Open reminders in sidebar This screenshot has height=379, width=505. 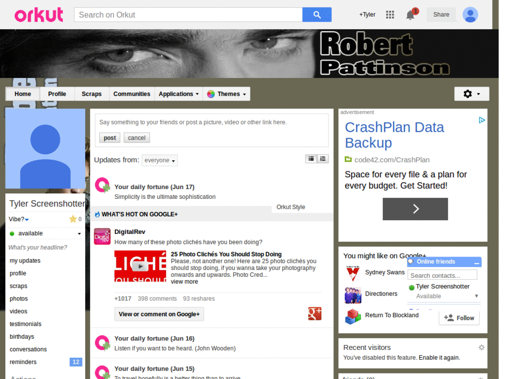[23, 362]
